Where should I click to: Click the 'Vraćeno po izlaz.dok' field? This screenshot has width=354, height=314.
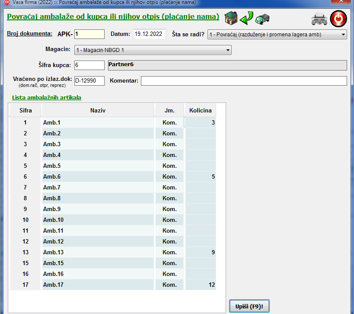tap(89, 80)
